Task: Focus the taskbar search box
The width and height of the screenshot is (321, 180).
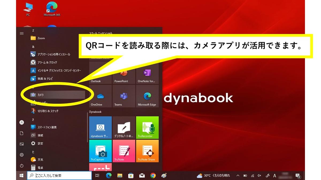Action: point(59,175)
